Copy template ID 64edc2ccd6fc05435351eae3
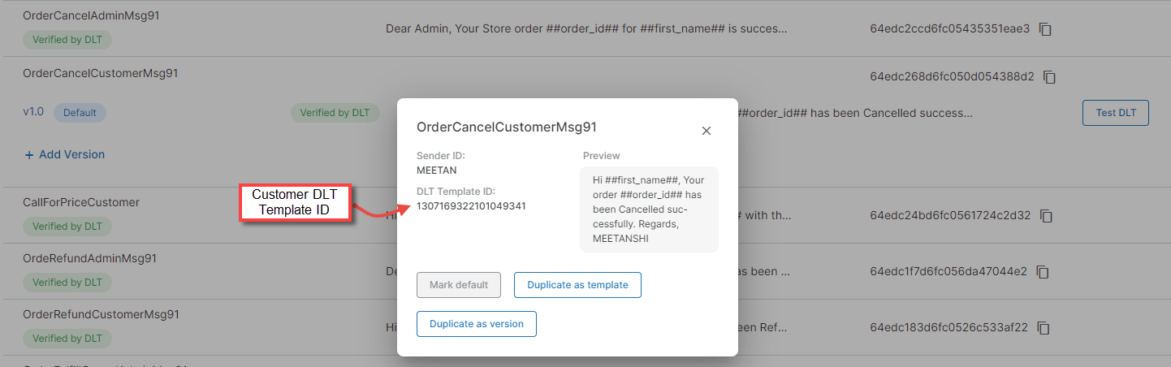 click(1046, 29)
